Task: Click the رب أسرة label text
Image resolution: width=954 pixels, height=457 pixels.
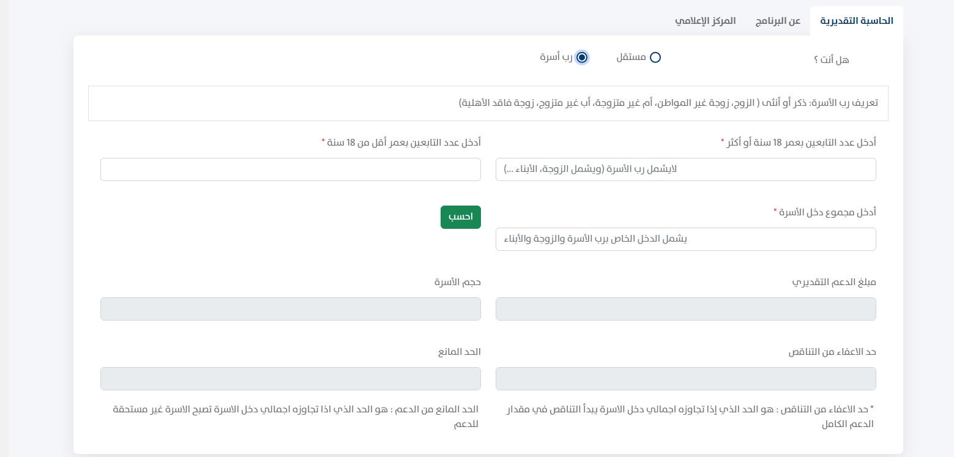Action: point(556,58)
